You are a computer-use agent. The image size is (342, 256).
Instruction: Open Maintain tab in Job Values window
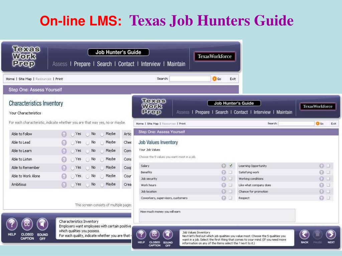[x=284, y=112]
